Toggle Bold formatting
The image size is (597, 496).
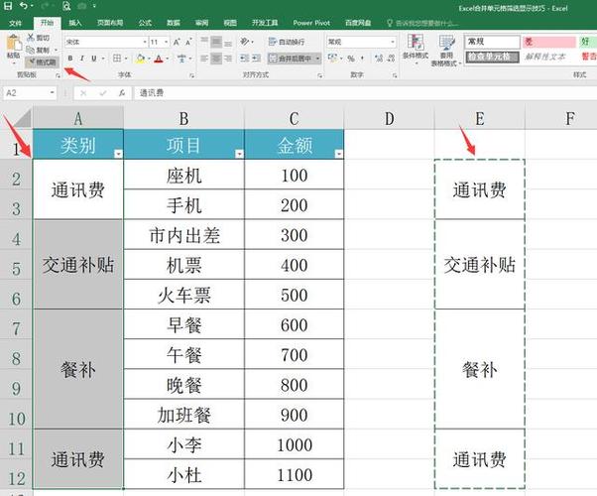pyautogui.click(x=70, y=59)
